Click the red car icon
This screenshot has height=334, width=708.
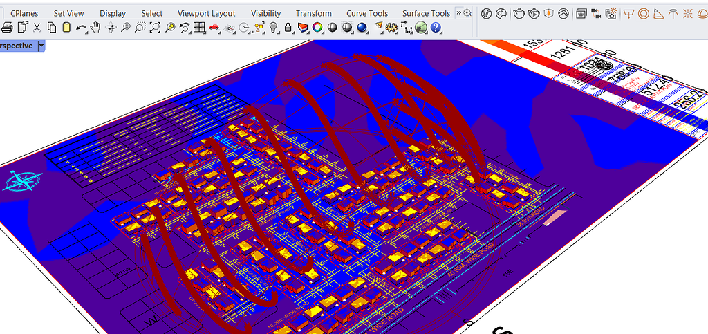214,28
